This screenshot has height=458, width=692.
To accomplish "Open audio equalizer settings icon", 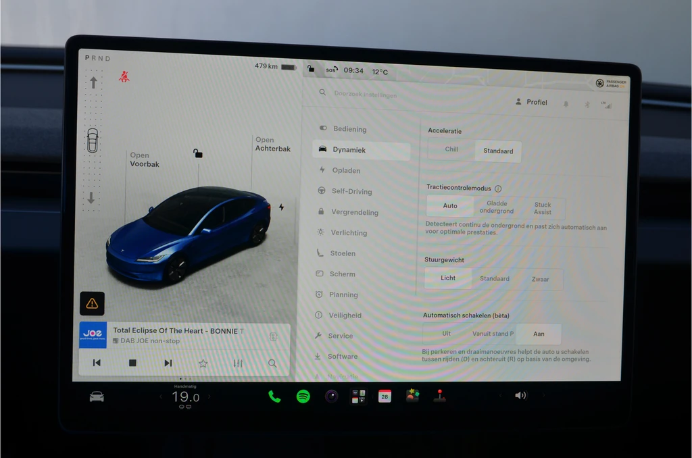I will click(238, 363).
